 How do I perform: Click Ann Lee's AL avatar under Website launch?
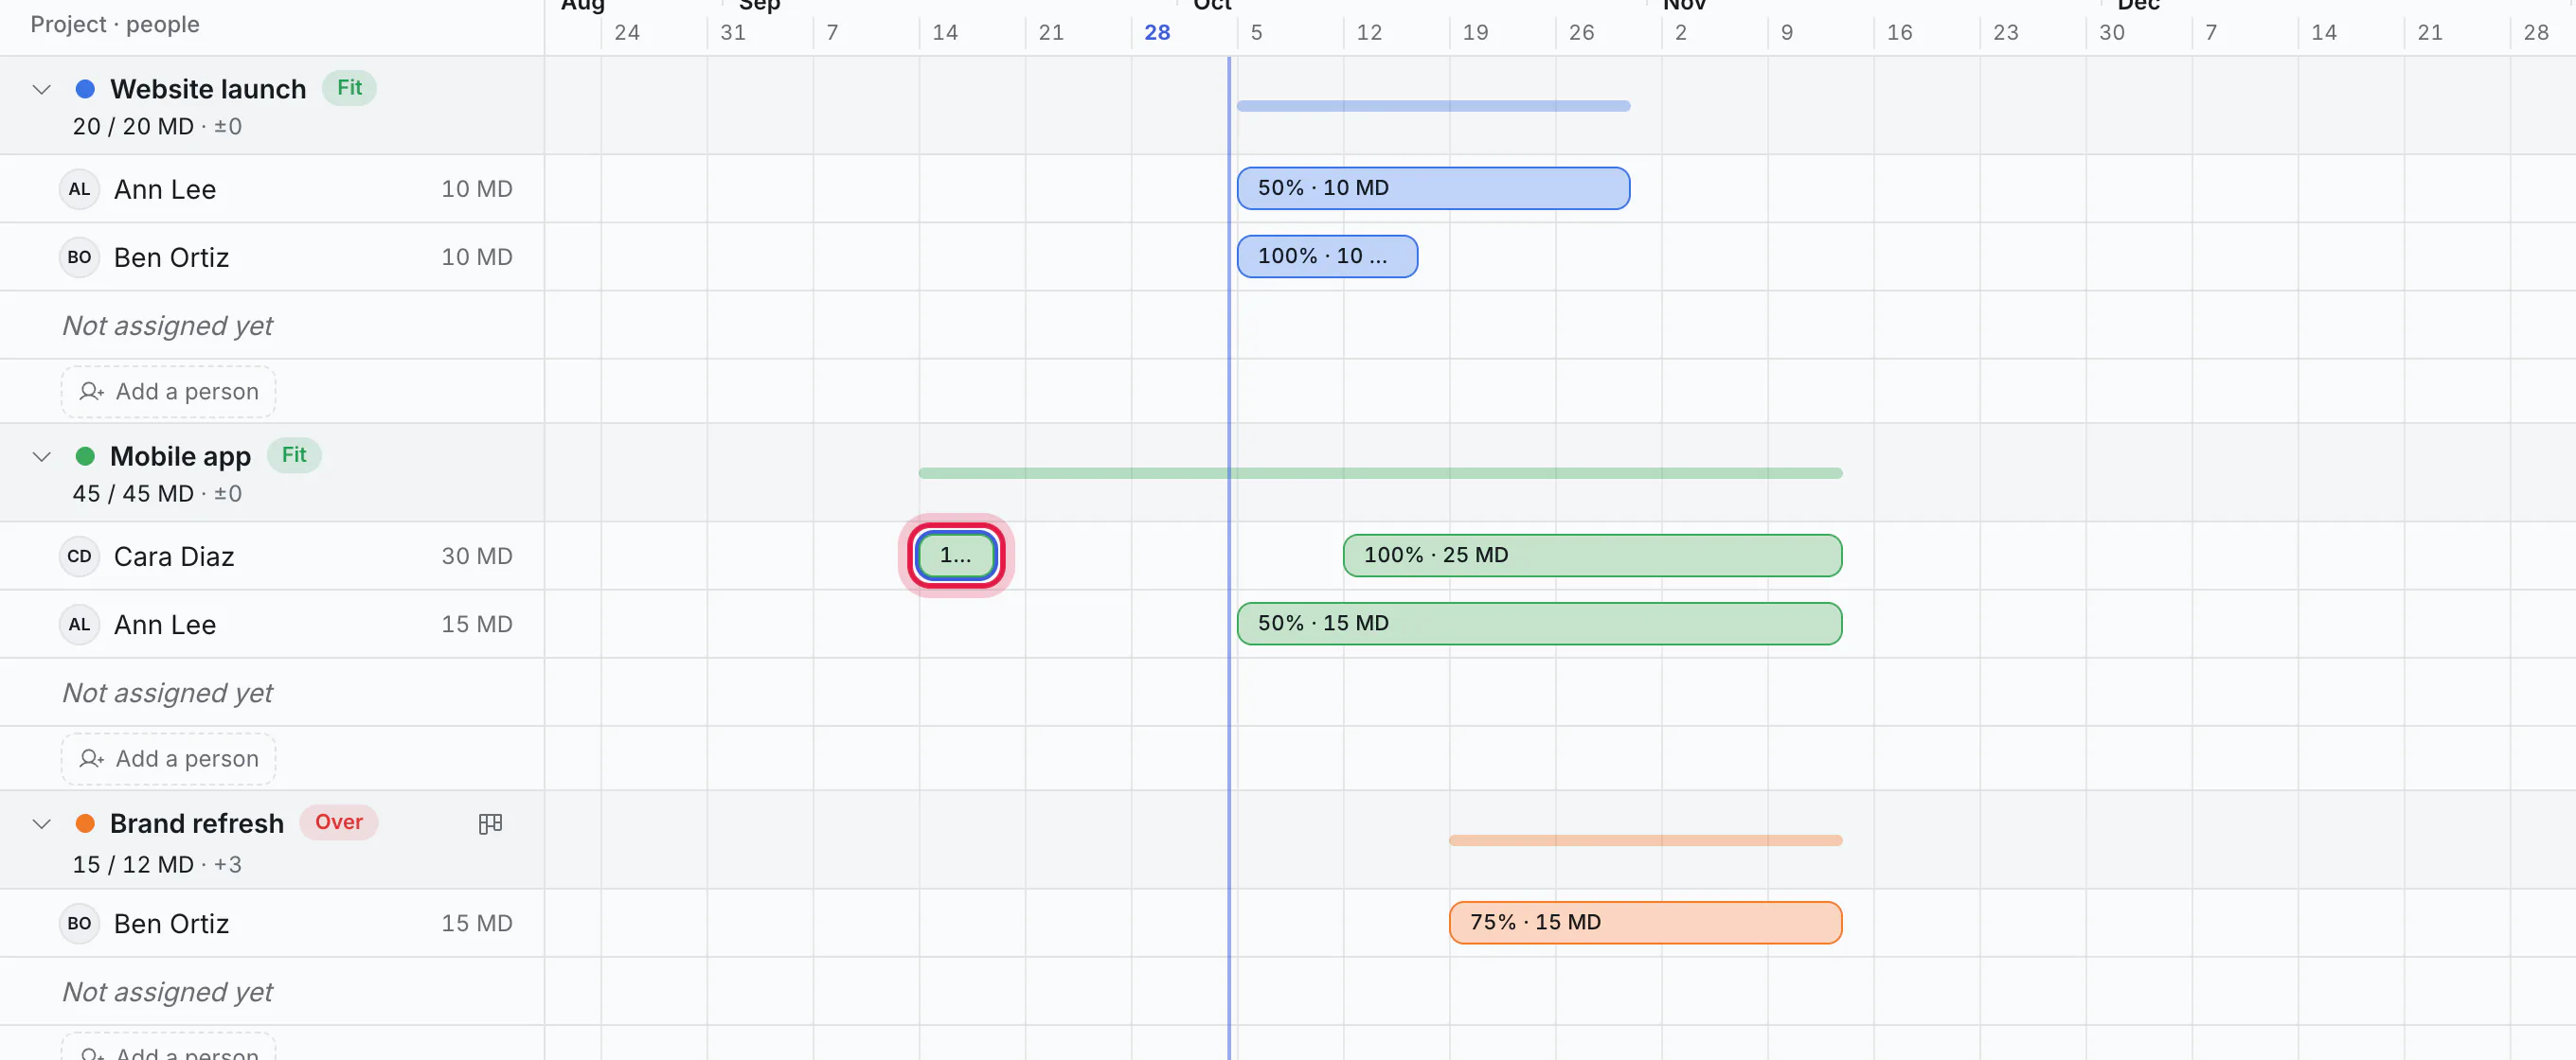(79, 189)
